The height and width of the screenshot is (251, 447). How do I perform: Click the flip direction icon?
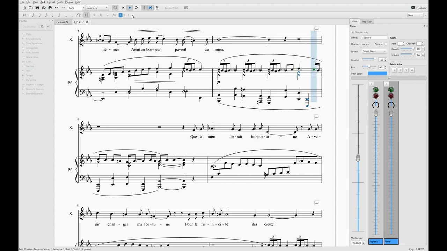tap(114, 15)
